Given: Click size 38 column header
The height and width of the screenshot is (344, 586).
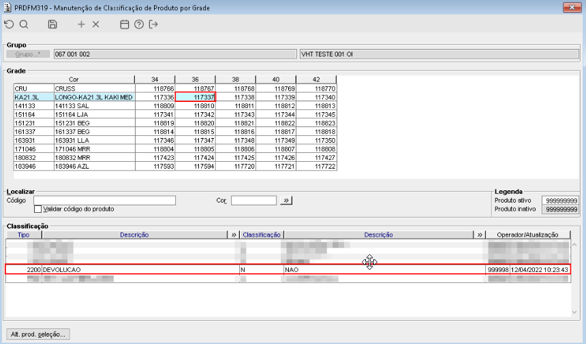Looking at the screenshot, I should point(236,80).
